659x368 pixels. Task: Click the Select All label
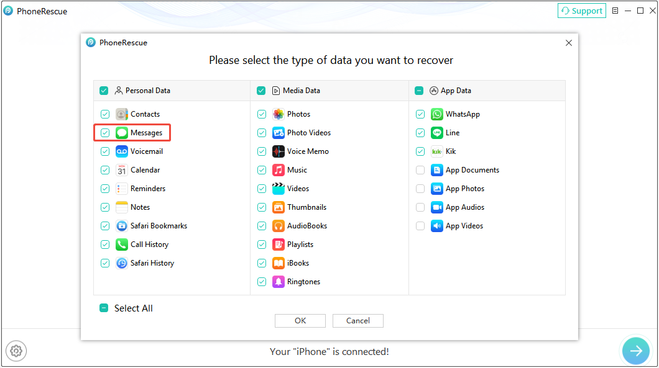point(133,308)
